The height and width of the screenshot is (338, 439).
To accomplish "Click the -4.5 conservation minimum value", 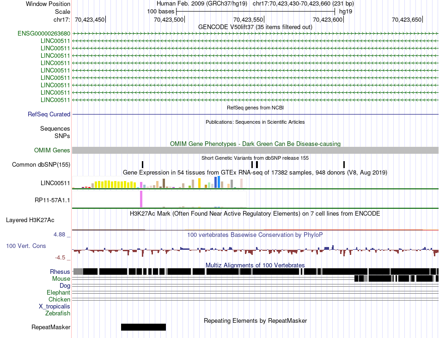I will pyautogui.click(x=60, y=257).
